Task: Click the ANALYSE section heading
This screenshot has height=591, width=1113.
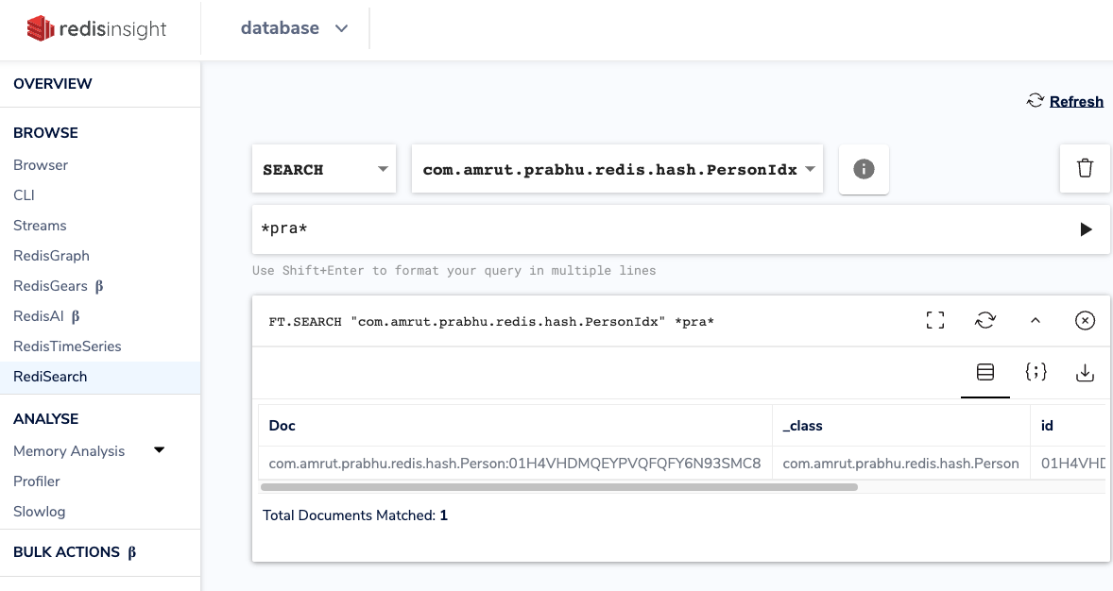Action: 45,418
